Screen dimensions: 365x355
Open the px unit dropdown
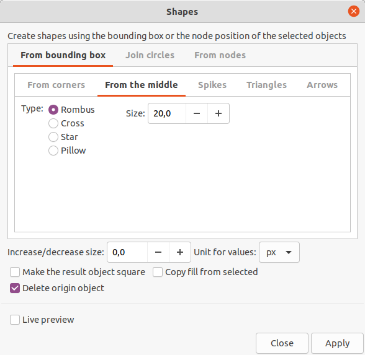coord(279,252)
